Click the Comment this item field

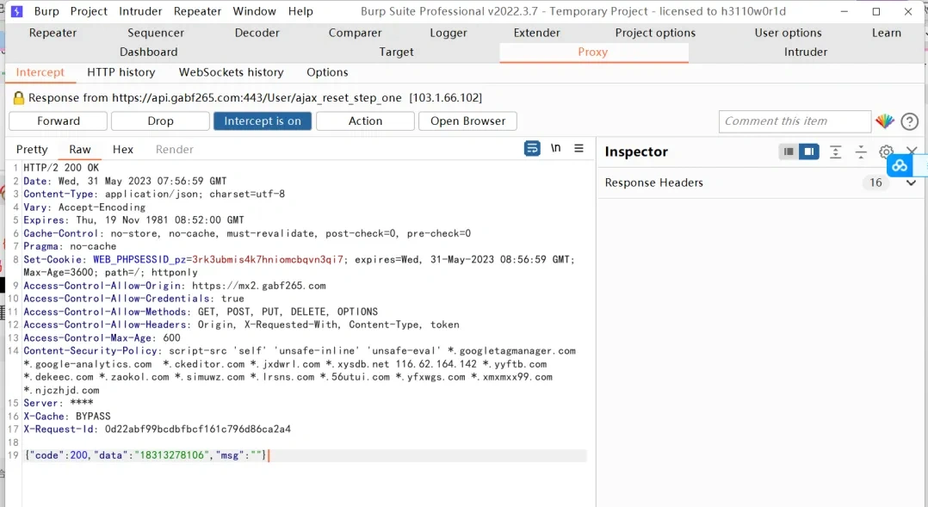[x=795, y=121]
